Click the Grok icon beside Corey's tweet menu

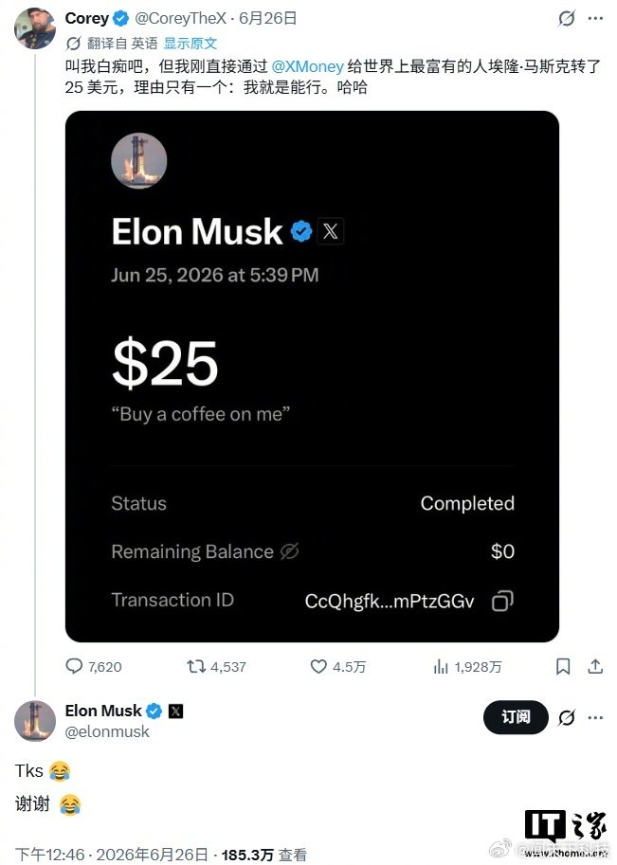[566, 18]
